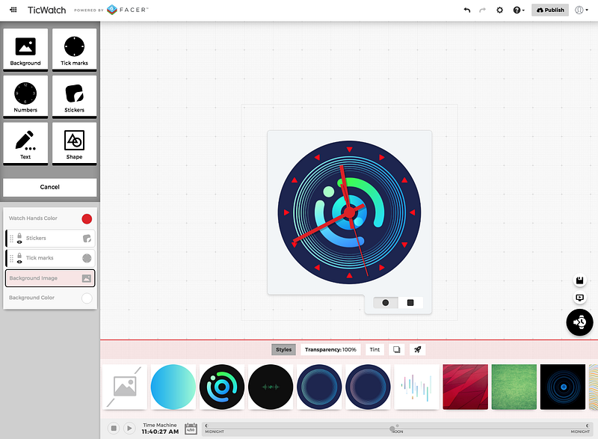
Task: Click the rocket icon in style bar
Action: point(417,349)
